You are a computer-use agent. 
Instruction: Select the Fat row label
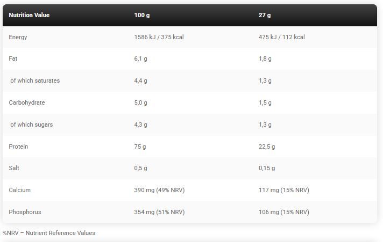[13, 58]
